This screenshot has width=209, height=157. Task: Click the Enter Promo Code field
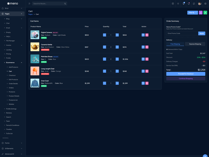pyautogui.click(x=182, y=33)
